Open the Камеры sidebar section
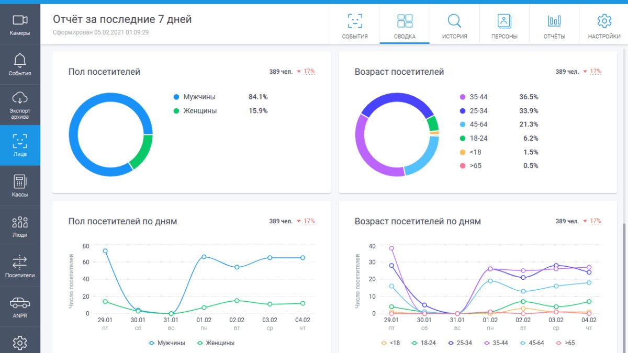The width and height of the screenshot is (628, 353). (x=20, y=25)
